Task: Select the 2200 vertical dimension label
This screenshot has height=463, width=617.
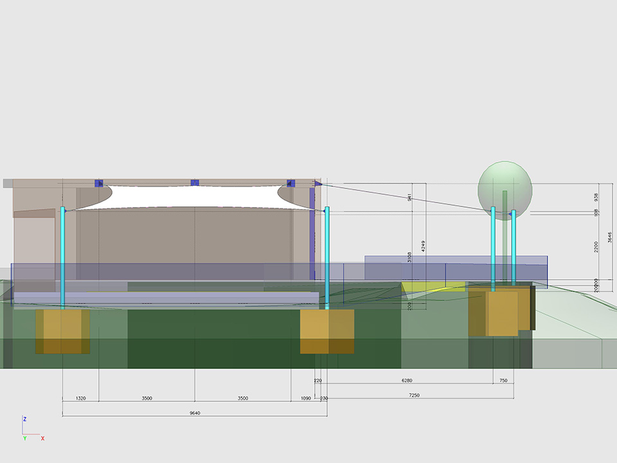Action: coord(596,246)
